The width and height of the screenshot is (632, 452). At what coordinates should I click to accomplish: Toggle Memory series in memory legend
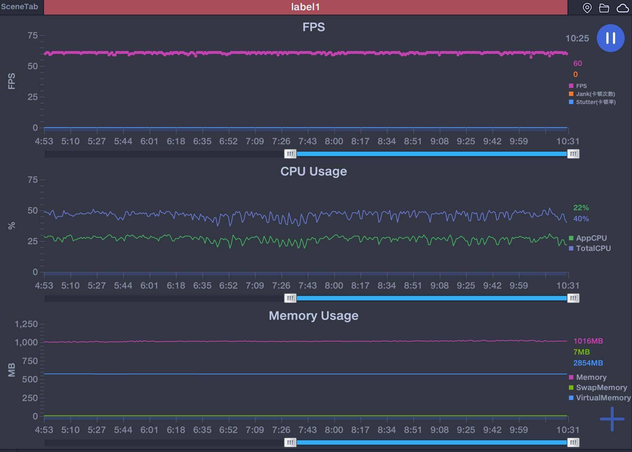pos(588,377)
